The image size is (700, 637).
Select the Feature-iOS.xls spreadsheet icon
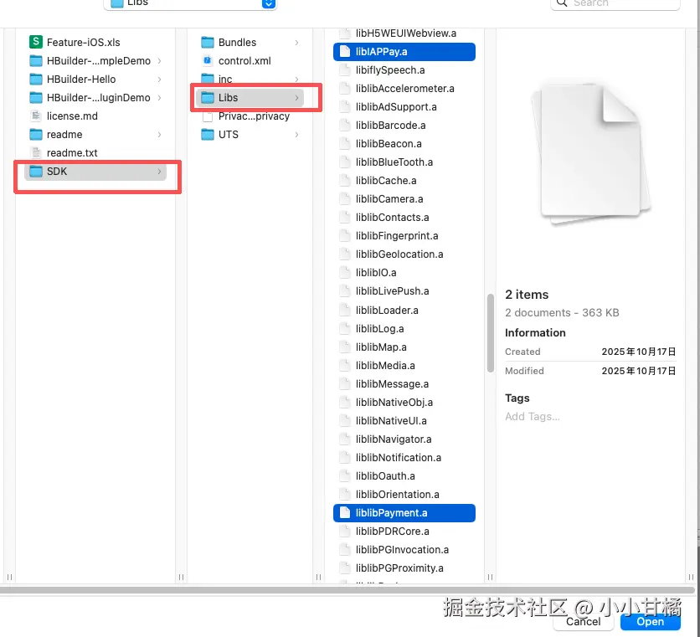click(x=35, y=41)
